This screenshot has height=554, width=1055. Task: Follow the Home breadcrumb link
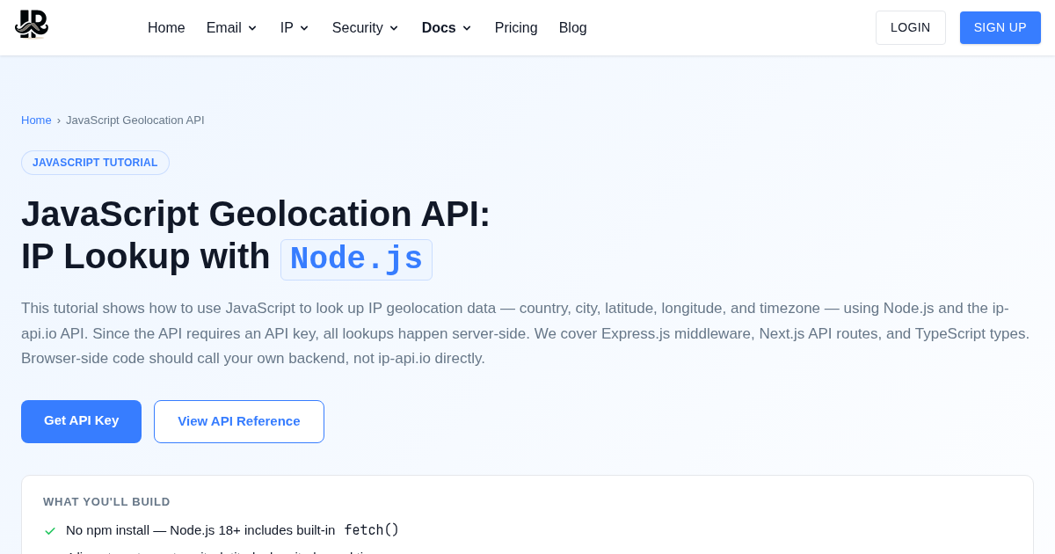click(x=36, y=120)
